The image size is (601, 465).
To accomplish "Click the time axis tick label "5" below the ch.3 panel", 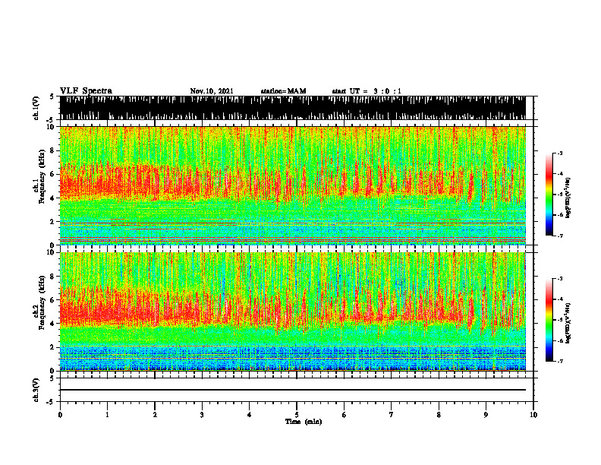I will pyautogui.click(x=297, y=415).
